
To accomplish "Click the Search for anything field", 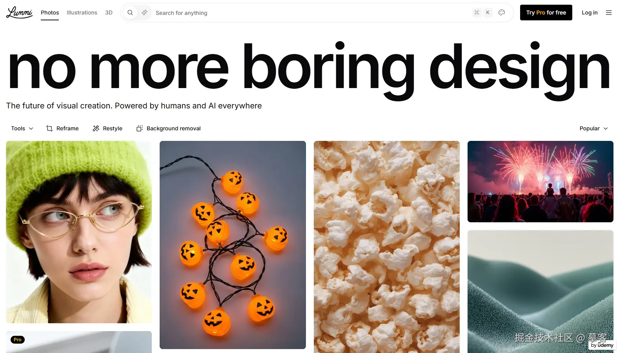I will 310,13.
